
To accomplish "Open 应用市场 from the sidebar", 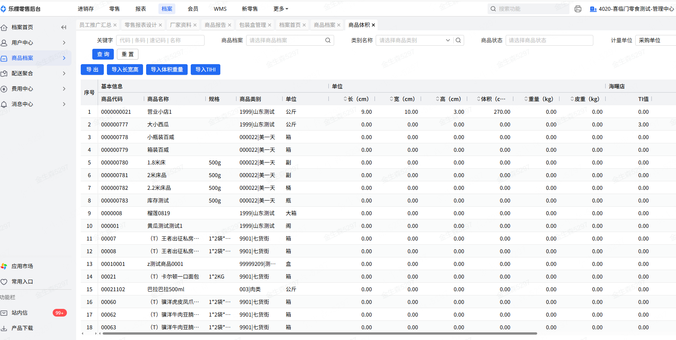I will pyautogui.click(x=22, y=266).
